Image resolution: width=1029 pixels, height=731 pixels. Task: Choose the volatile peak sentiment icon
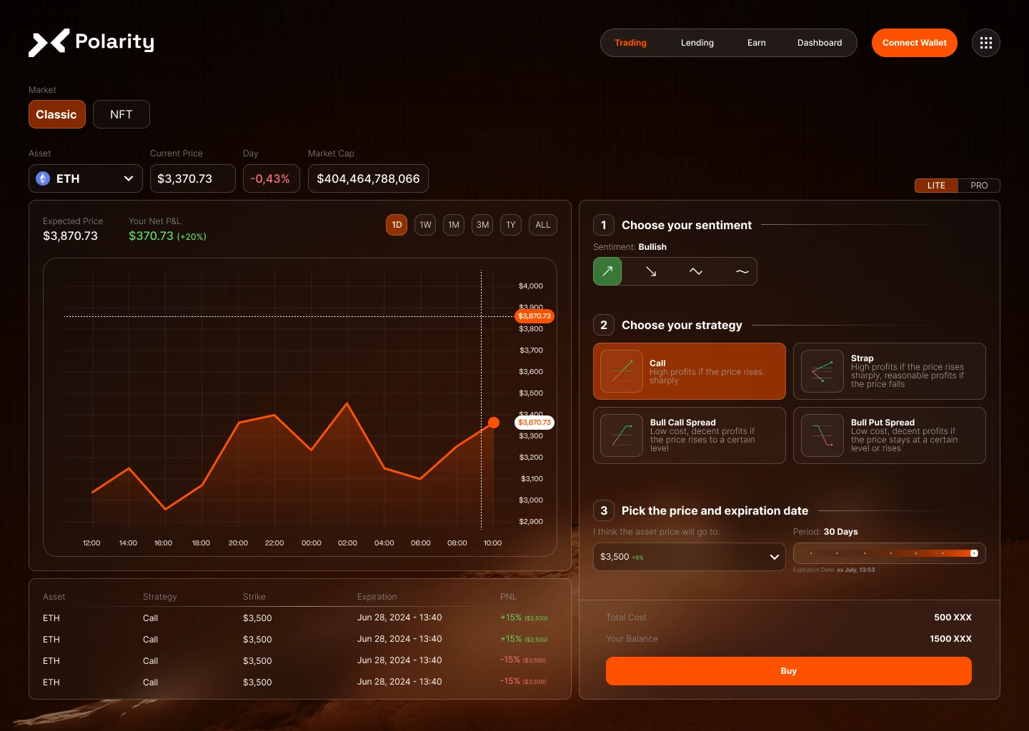pyautogui.click(x=696, y=271)
